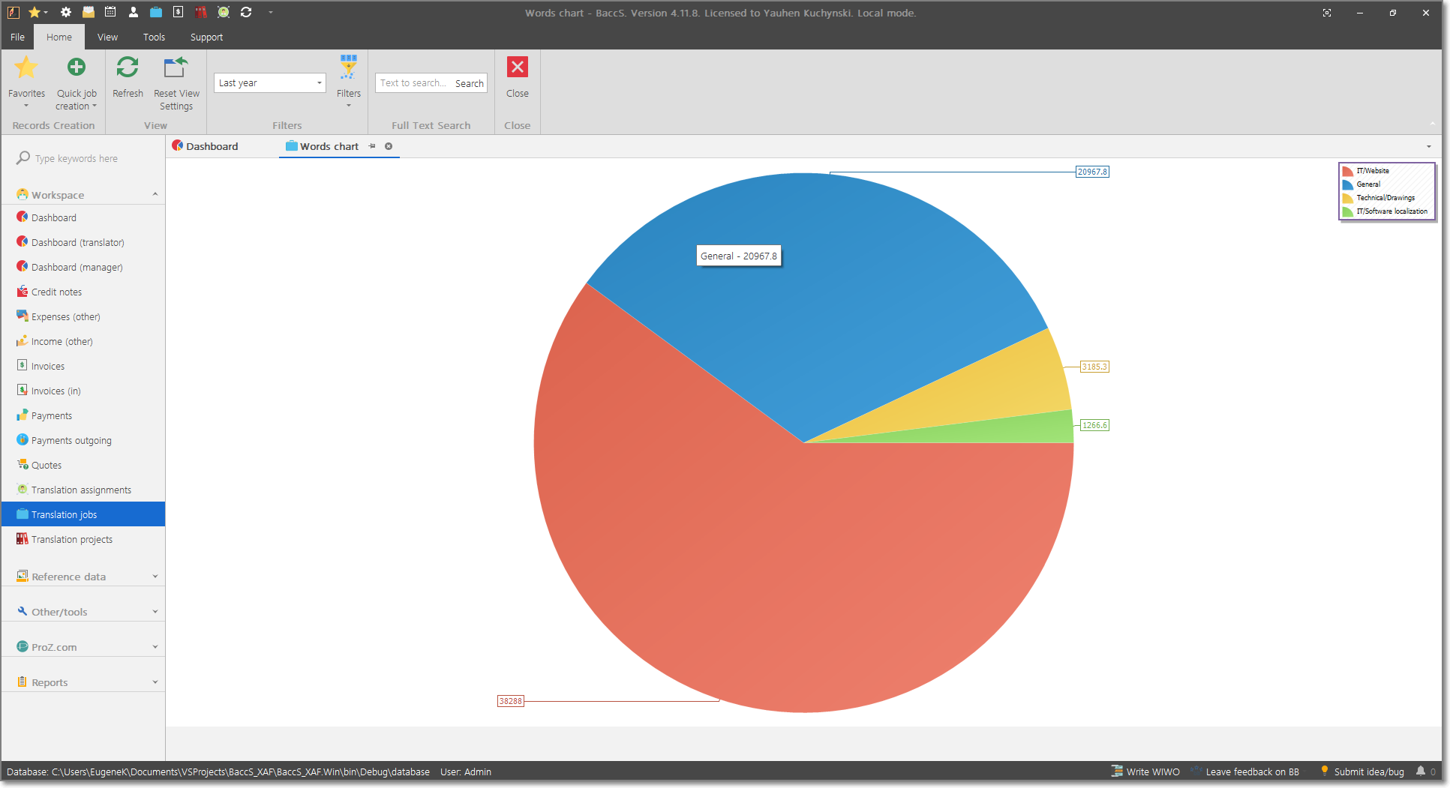Pin the Words chart tab
Viewport: 1450px width, 788px height.
(x=372, y=146)
